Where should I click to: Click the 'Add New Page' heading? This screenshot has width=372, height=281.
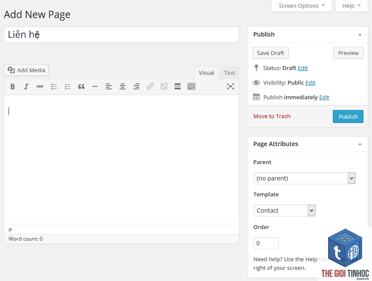pyautogui.click(x=37, y=15)
